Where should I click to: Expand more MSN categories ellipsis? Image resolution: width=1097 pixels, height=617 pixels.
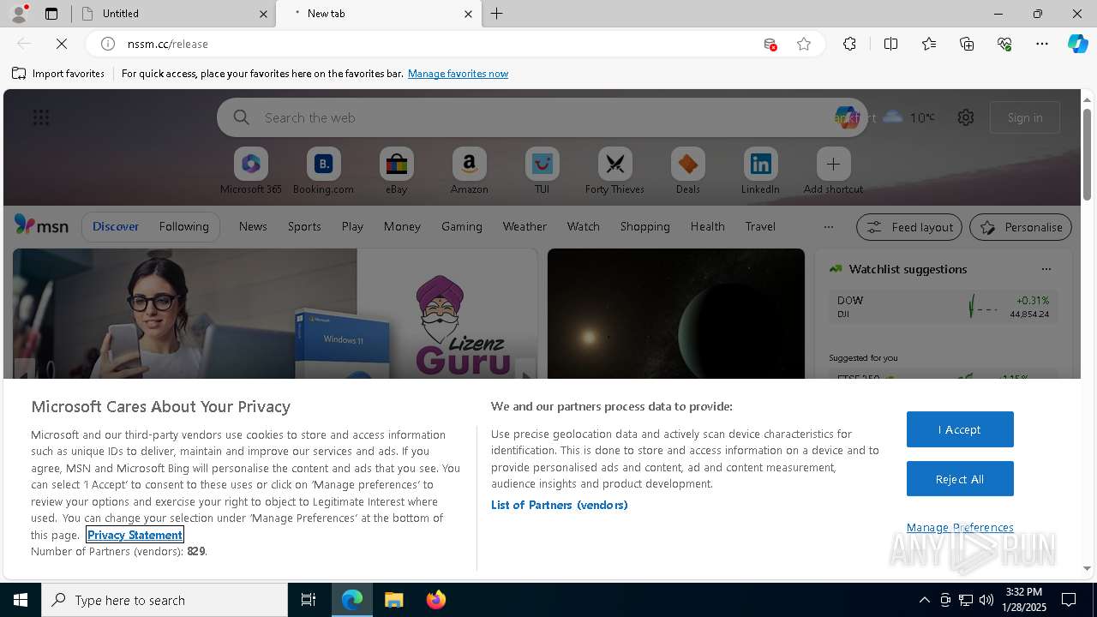(828, 226)
